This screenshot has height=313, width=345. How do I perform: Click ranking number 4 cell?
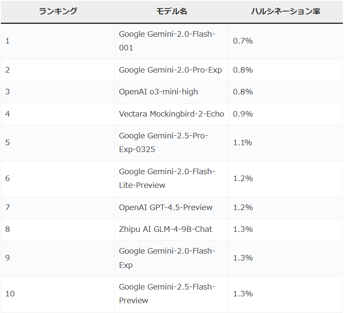point(58,114)
